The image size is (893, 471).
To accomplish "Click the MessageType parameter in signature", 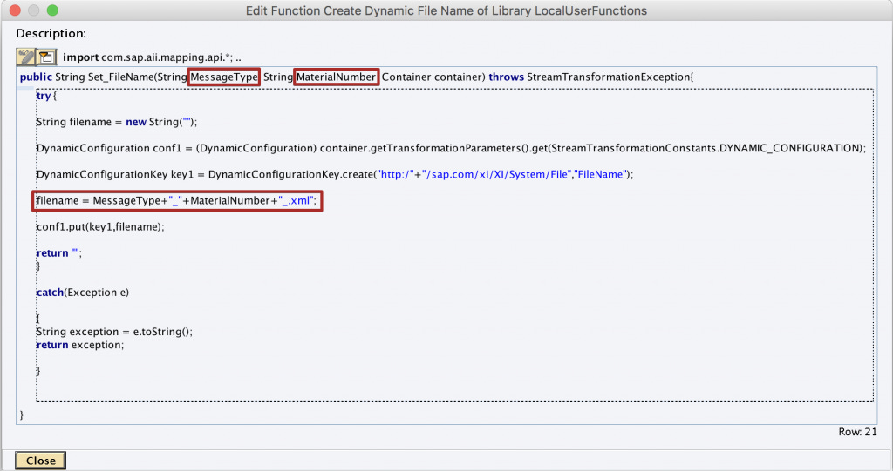I will coord(224,77).
